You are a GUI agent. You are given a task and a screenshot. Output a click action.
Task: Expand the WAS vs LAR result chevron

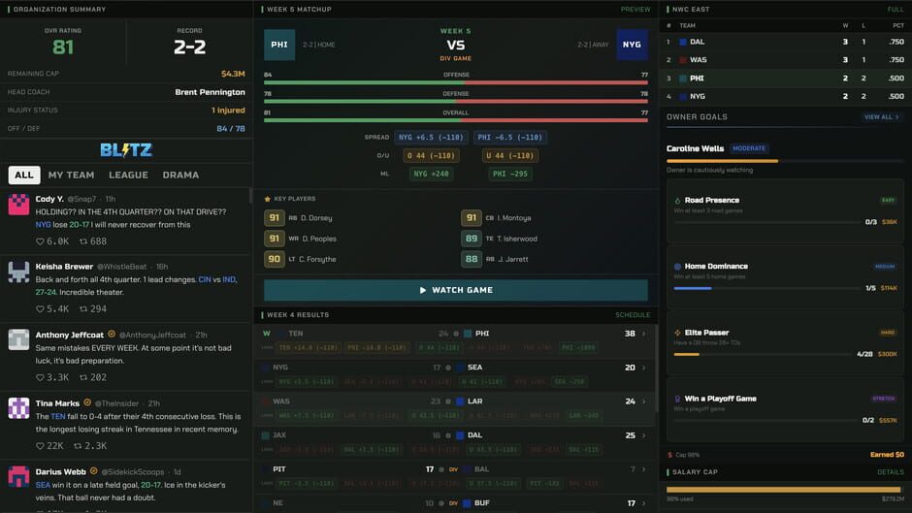pos(644,401)
